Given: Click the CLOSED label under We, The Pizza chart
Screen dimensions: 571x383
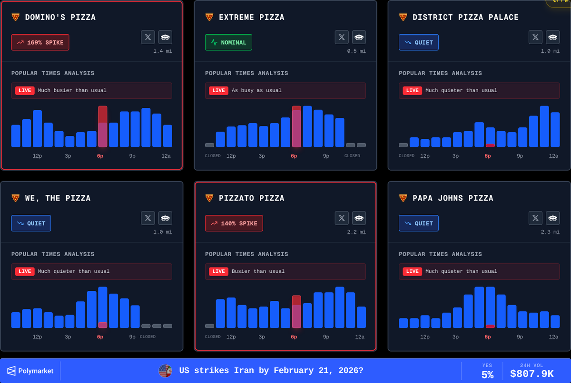Looking at the screenshot, I should [x=148, y=337].
